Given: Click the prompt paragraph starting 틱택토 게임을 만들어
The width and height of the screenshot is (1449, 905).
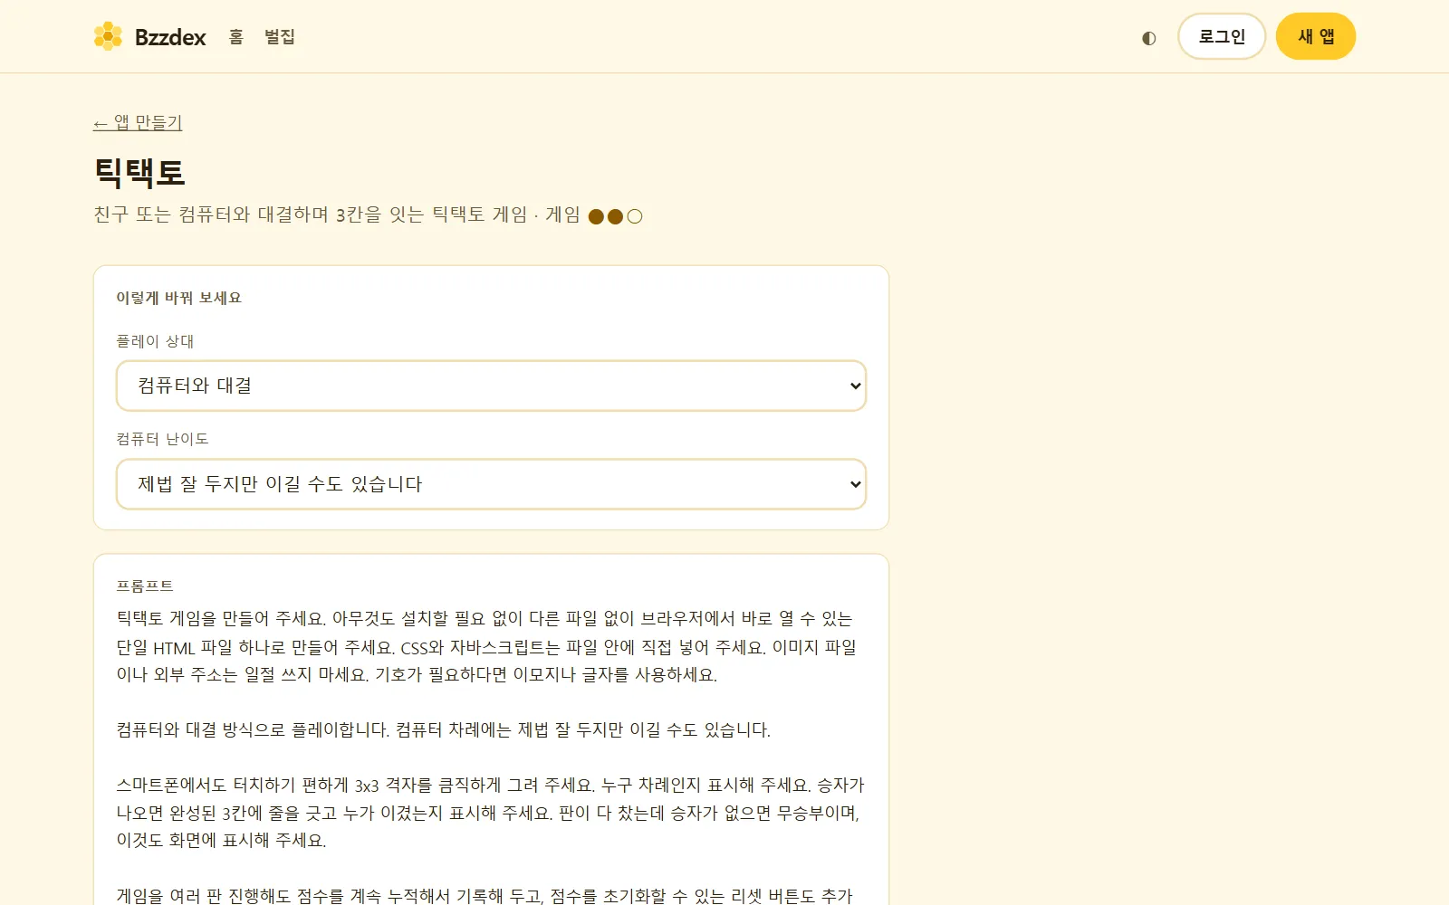Looking at the screenshot, I should tap(487, 646).
